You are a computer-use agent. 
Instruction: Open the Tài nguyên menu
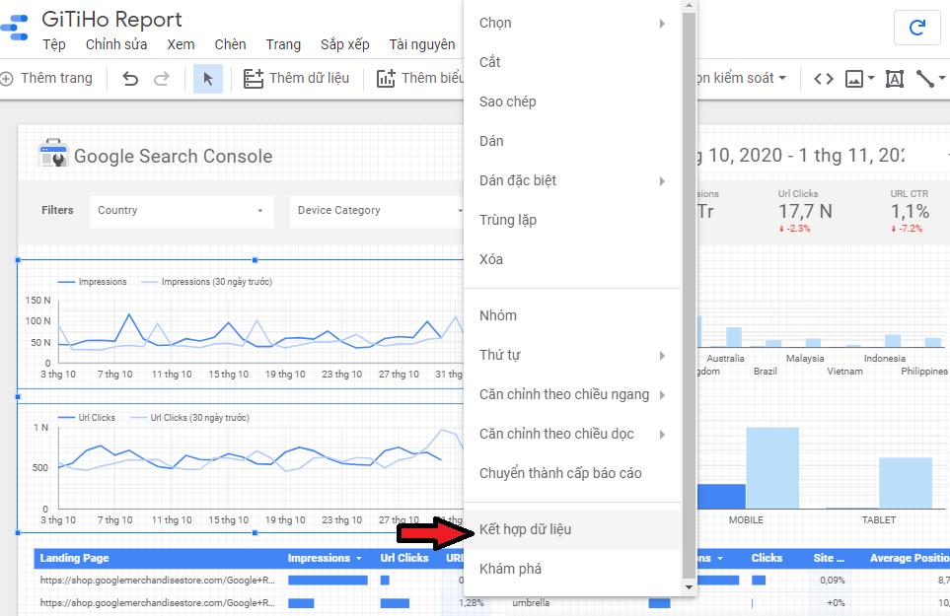tap(421, 44)
